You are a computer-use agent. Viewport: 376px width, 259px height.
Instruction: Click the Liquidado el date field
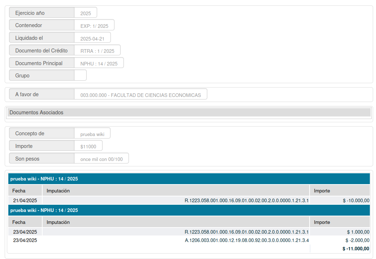click(92, 38)
